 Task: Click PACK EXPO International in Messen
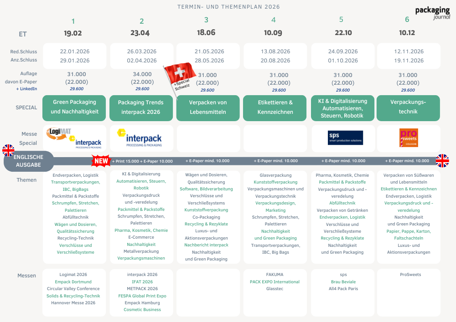(x=275, y=282)
